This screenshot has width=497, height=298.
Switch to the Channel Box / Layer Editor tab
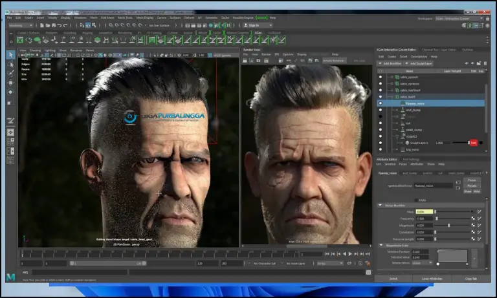coord(439,50)
